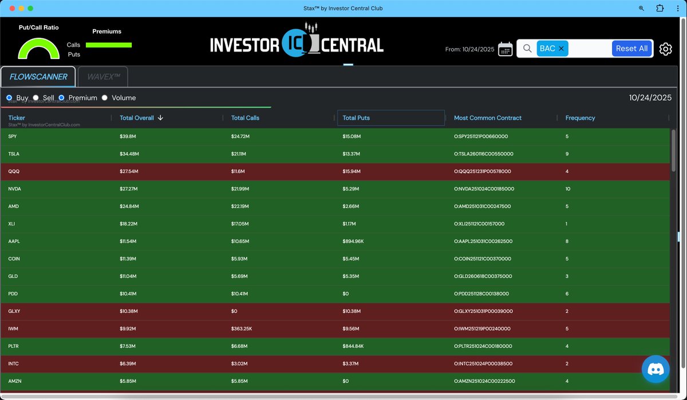This screenshot has height=400, width=687.
Task: Click the $39.8M total overall value
Action: tap(128, 137)
